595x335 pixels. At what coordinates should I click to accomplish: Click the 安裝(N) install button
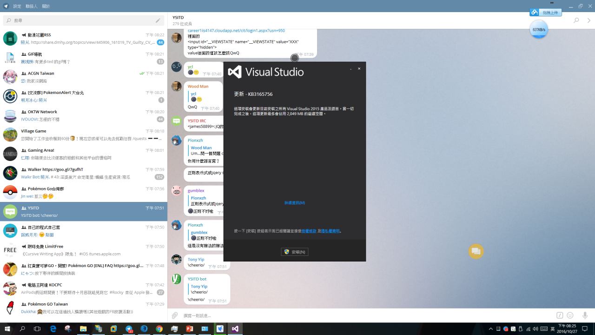point(295,252)
